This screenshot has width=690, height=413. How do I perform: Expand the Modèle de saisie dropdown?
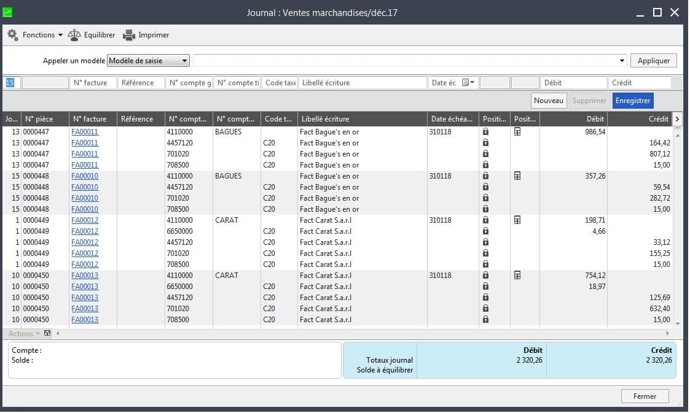point(148,61)
